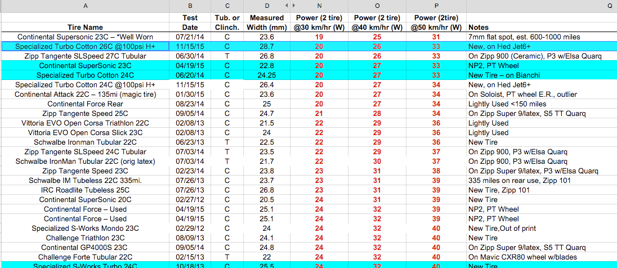Select 'Specialized S-Works Mondo 23C' cell
Viewport: 617px width, 268px height.
pos(86,228)
